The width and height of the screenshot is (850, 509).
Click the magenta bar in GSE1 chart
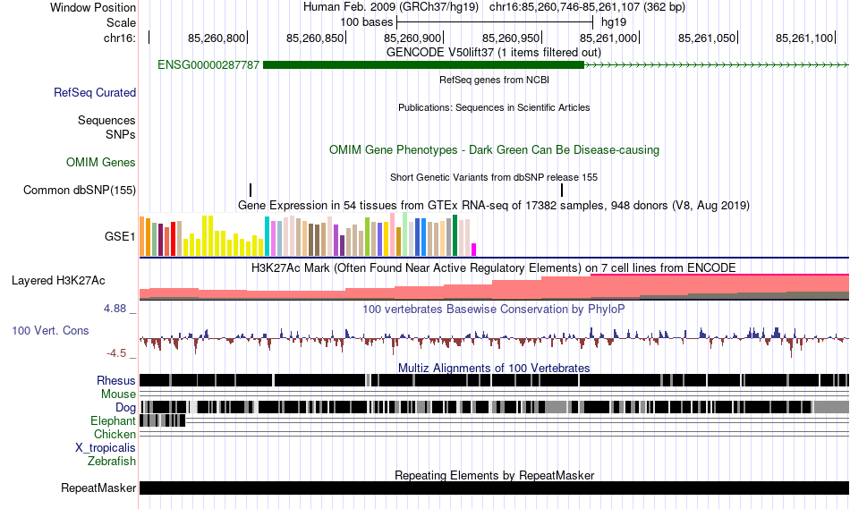[473, 250]
